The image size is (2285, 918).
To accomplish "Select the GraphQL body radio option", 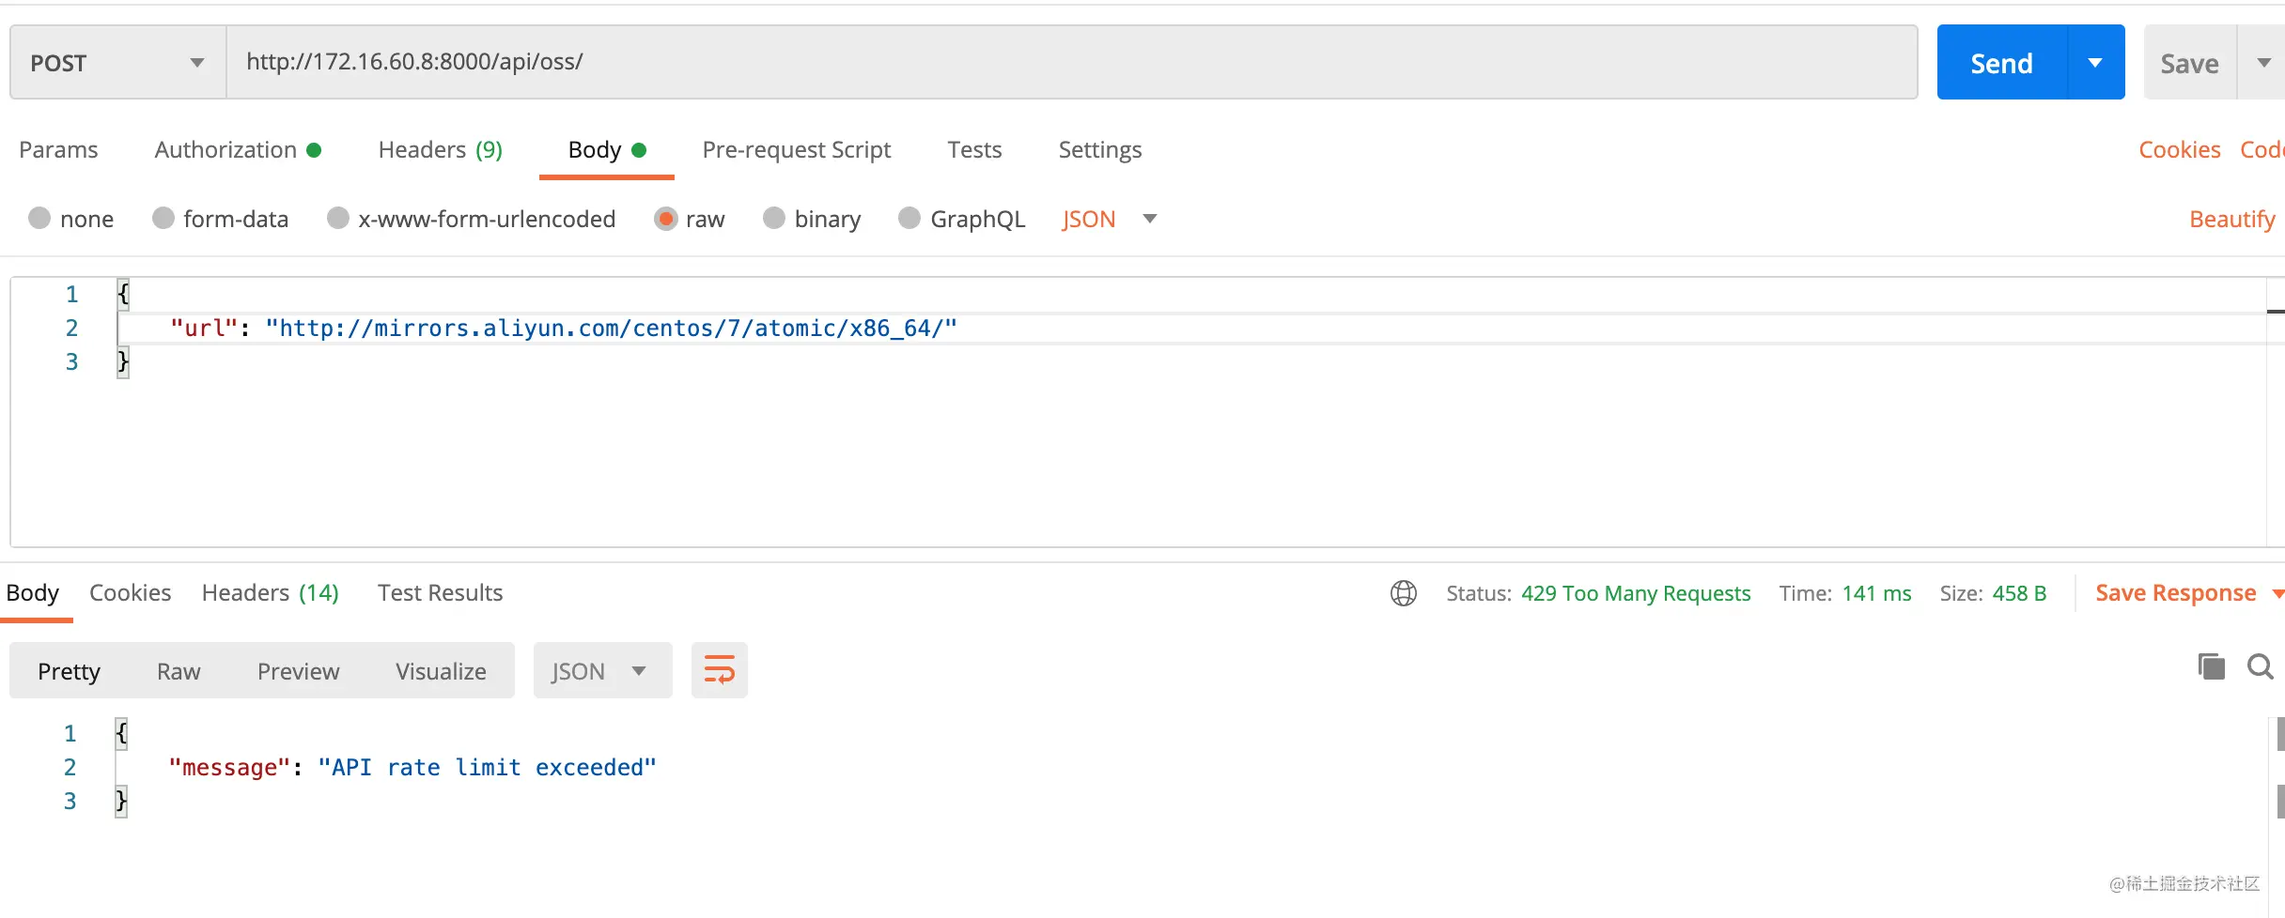I will (x=909, y=218).
